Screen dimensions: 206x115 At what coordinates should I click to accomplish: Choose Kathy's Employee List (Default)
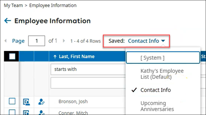tap(162, 74)
